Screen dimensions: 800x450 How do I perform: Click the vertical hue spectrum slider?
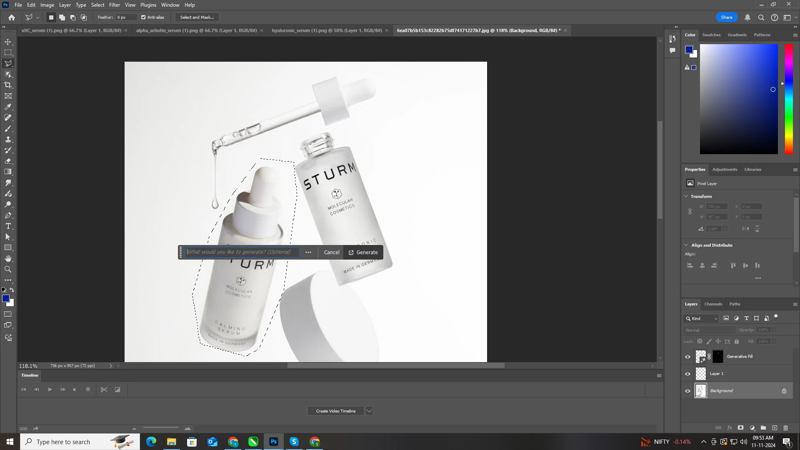(789, 99)
